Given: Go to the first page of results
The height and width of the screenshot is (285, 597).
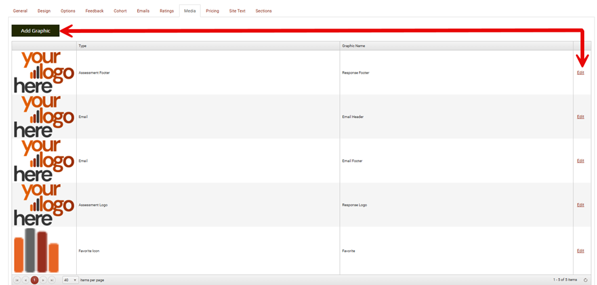Looking at the screenshot, I should click(17, 280).
